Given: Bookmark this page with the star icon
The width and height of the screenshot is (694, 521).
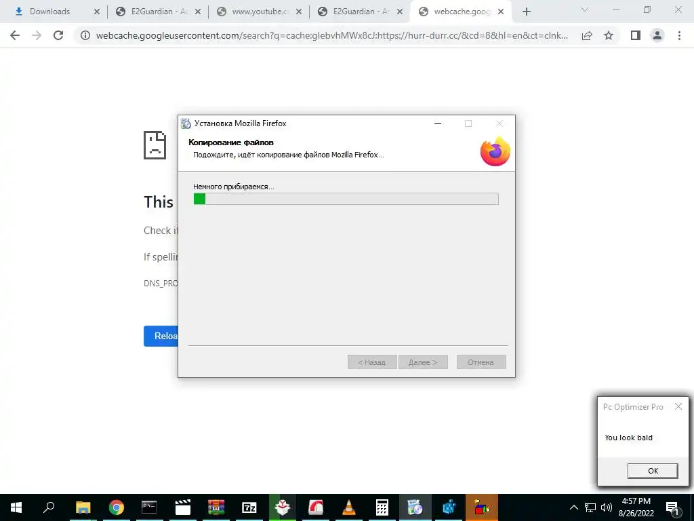Looking at the screenshot, I should (609, 35).
